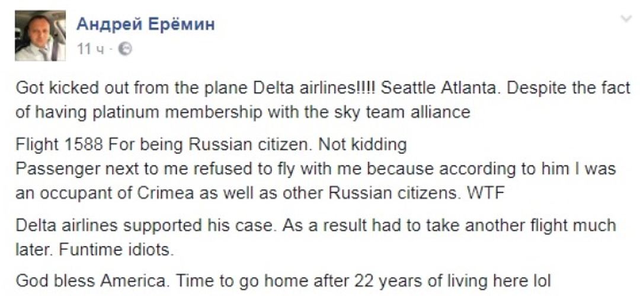640x296 pixels.
Task: Click the 'Not kidding' text
Action: tap(363, 145)
